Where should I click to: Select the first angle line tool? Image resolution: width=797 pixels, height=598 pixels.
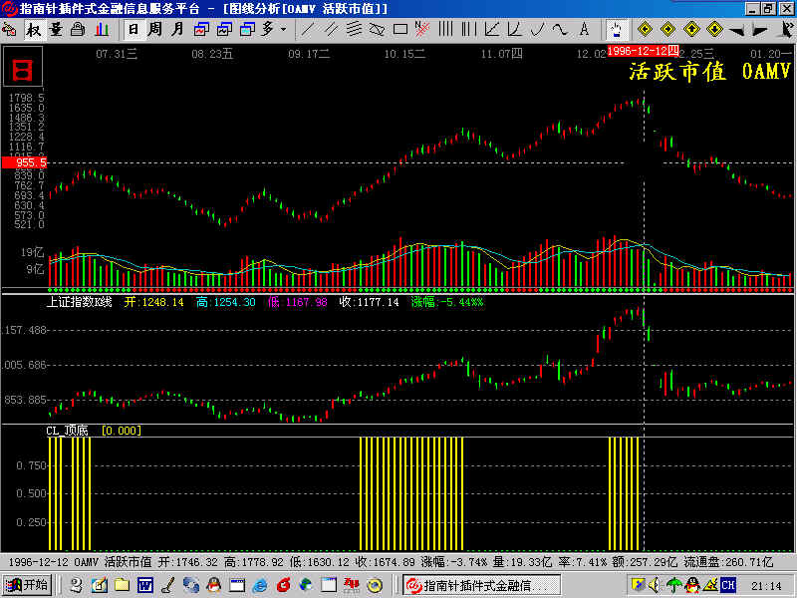(x=491, y=30)
